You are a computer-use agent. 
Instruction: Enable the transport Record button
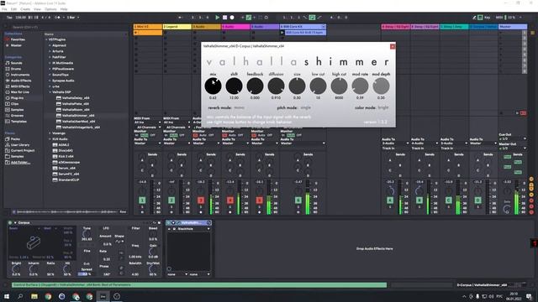(x=232, y=17)
